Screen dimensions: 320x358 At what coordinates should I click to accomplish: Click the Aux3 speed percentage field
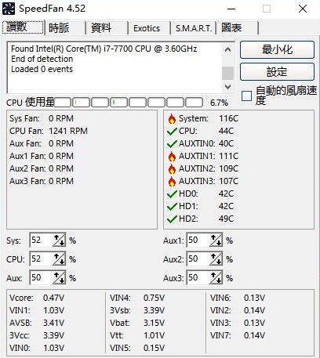coord(198,277)
